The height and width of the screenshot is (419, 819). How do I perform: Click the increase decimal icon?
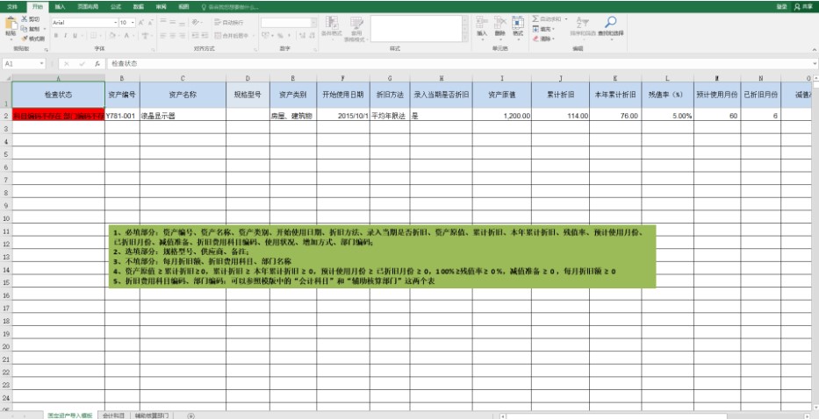(303, 35)
